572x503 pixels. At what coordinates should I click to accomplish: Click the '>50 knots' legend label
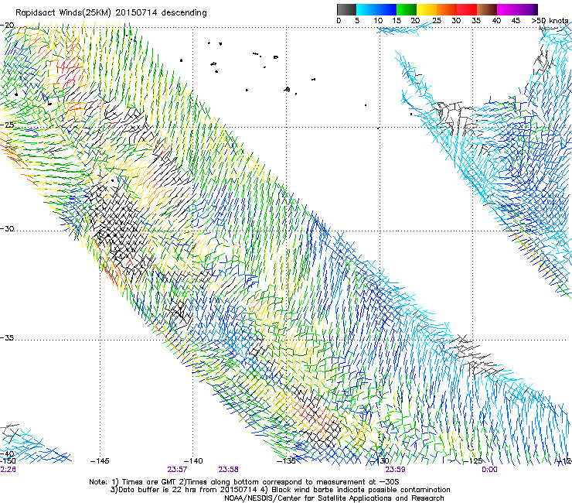coord(550,21)
